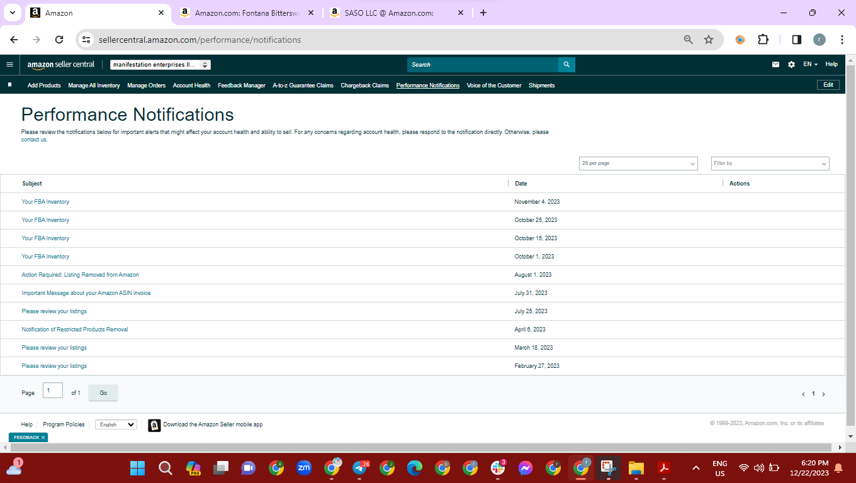Click the Chrome address bar URL

click(x=200, y=40)
